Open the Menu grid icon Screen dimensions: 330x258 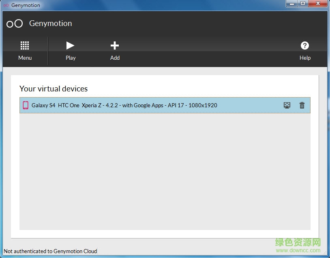tap(25, 46)
